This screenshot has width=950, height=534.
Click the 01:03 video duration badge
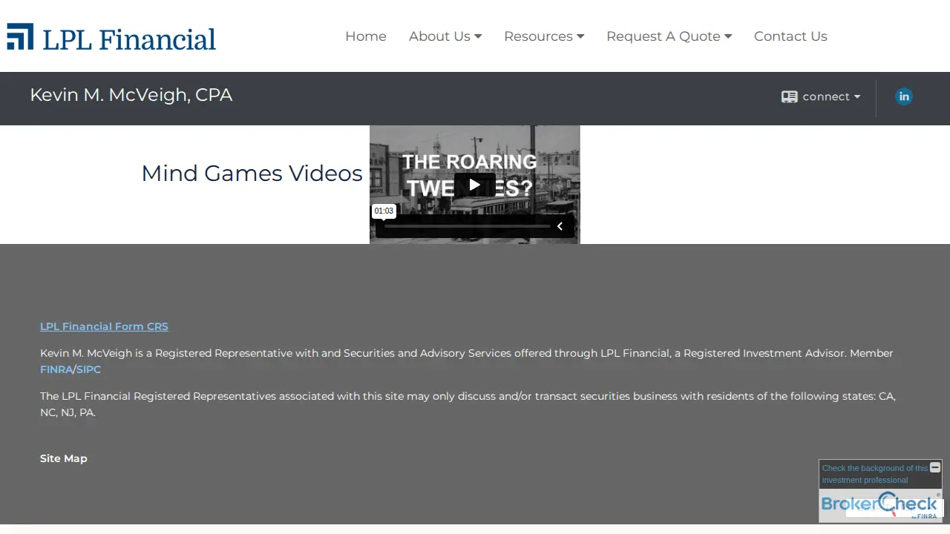pyautogui.click(x=384, y=211)
